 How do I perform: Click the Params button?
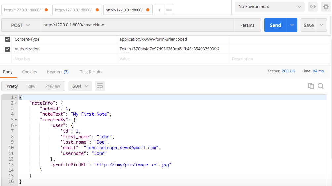pyautogui.click(x=247, y=25)
